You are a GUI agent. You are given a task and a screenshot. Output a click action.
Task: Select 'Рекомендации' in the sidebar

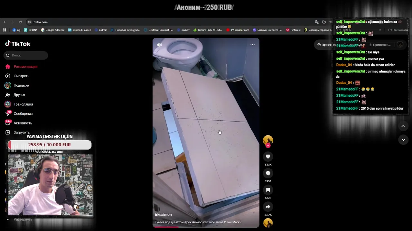21,67
